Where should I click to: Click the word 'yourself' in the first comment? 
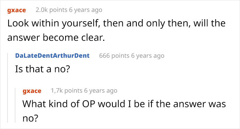tap(81, 24)
